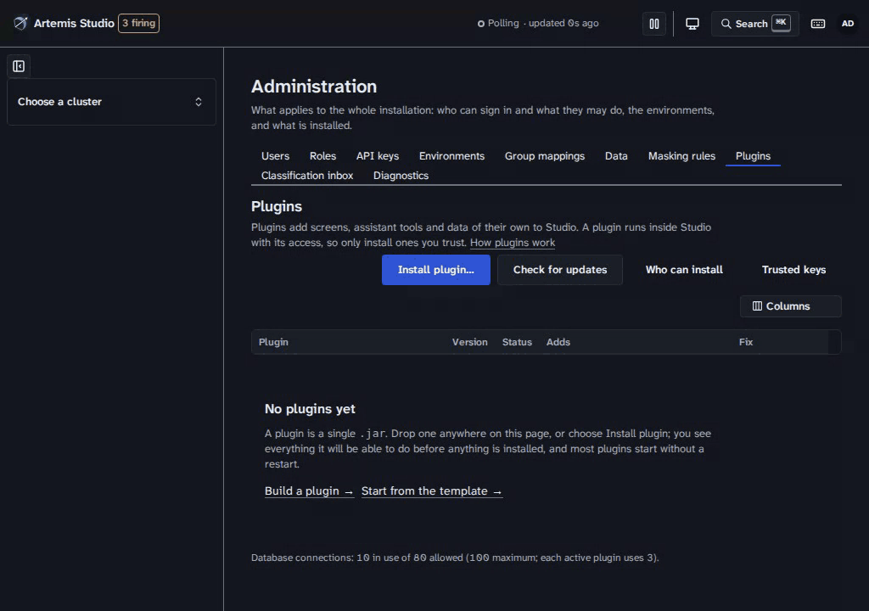This screenshot has width=869, height=611.
Task: Follow the How plugins work link
Action: coord(513,243)
